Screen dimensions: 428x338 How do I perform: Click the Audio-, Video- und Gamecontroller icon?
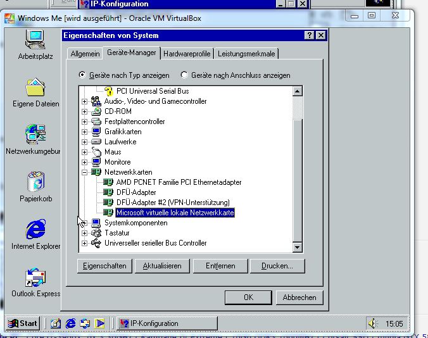click(96, 101)
